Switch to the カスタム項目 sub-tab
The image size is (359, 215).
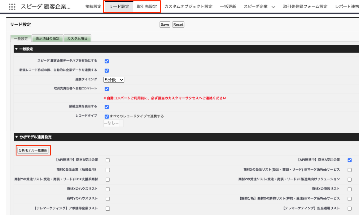(x=77, y=39)
